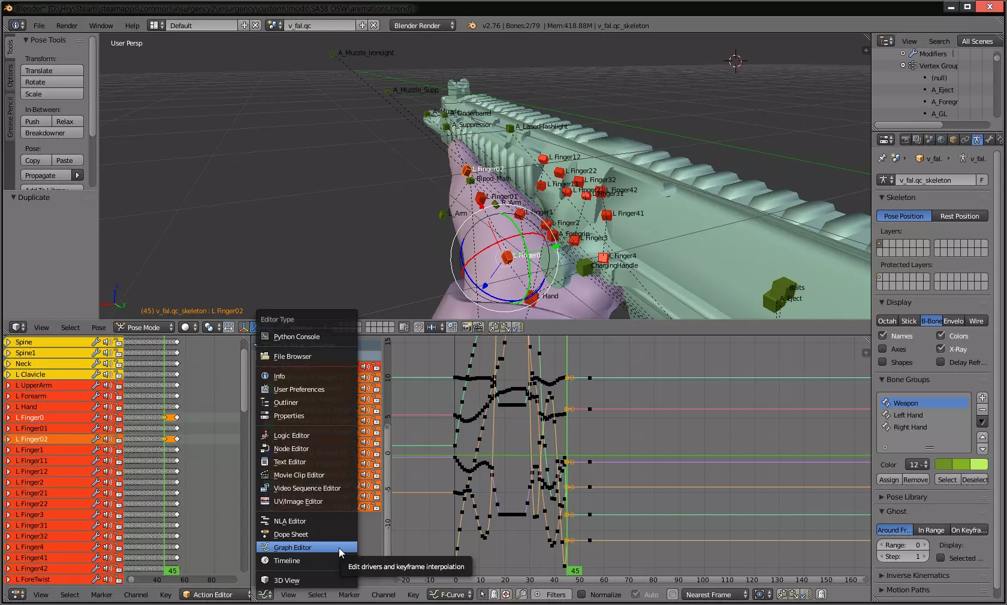Click the lock icon on L Hand channel
The width and height of the screenshot is (1007, 605).
pos(119,407)
